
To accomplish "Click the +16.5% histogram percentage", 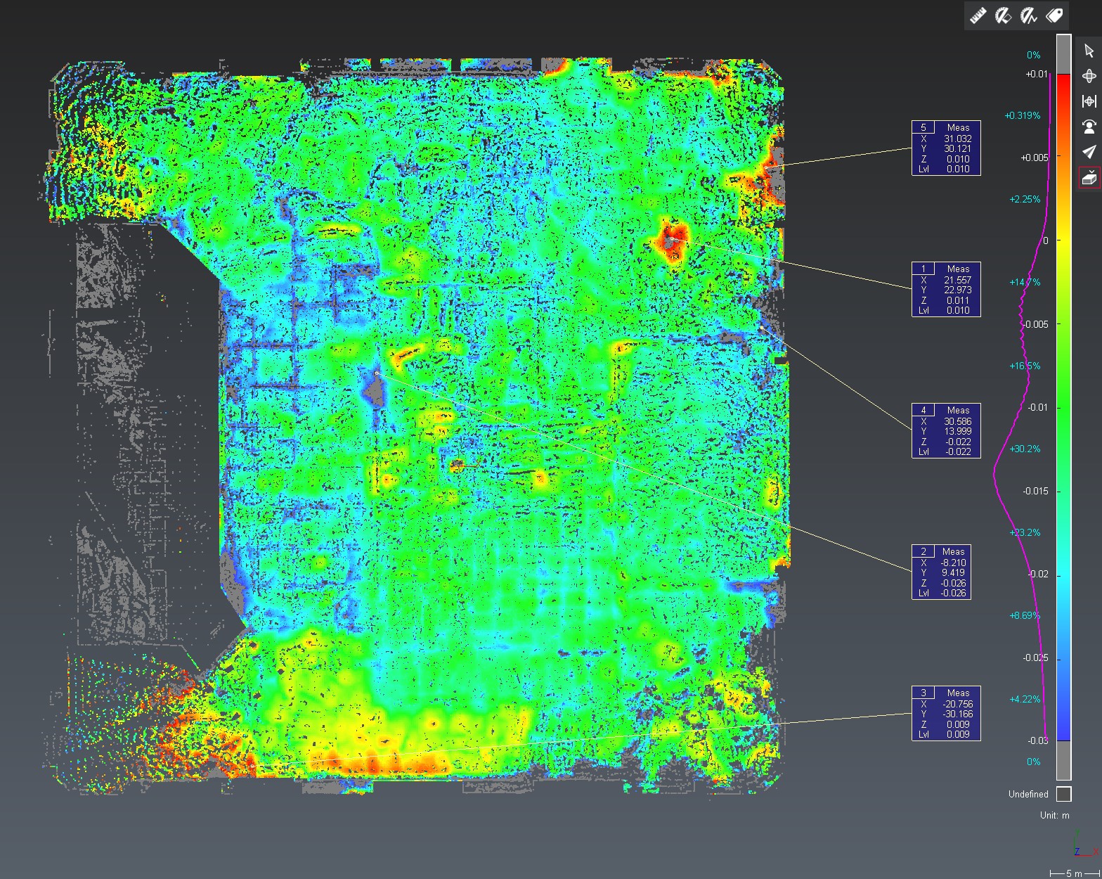I will point(1025,366).
